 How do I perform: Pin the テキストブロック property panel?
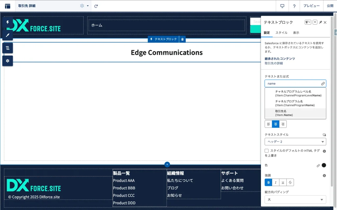tap(321, 22)
